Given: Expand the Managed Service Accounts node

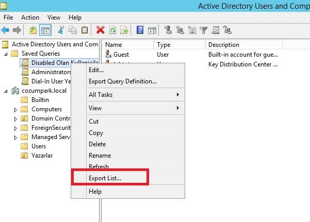Looking at the screenshot, I should click(15, 138).
